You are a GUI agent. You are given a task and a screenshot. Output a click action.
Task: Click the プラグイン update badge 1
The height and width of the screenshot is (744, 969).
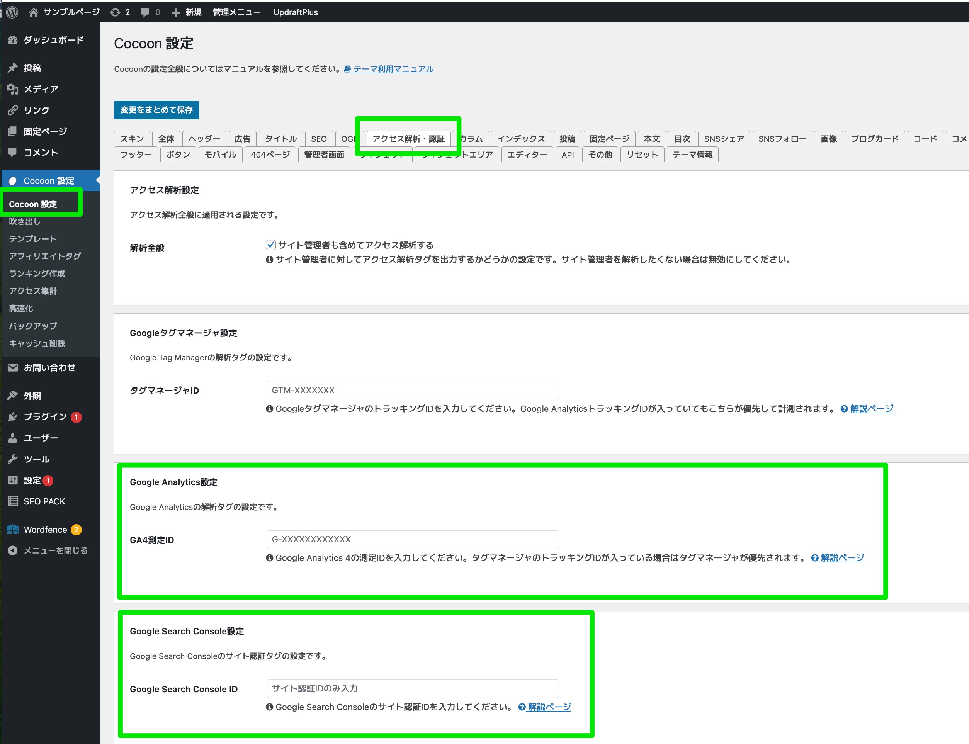pyautogui.click(x=76, y=417)
